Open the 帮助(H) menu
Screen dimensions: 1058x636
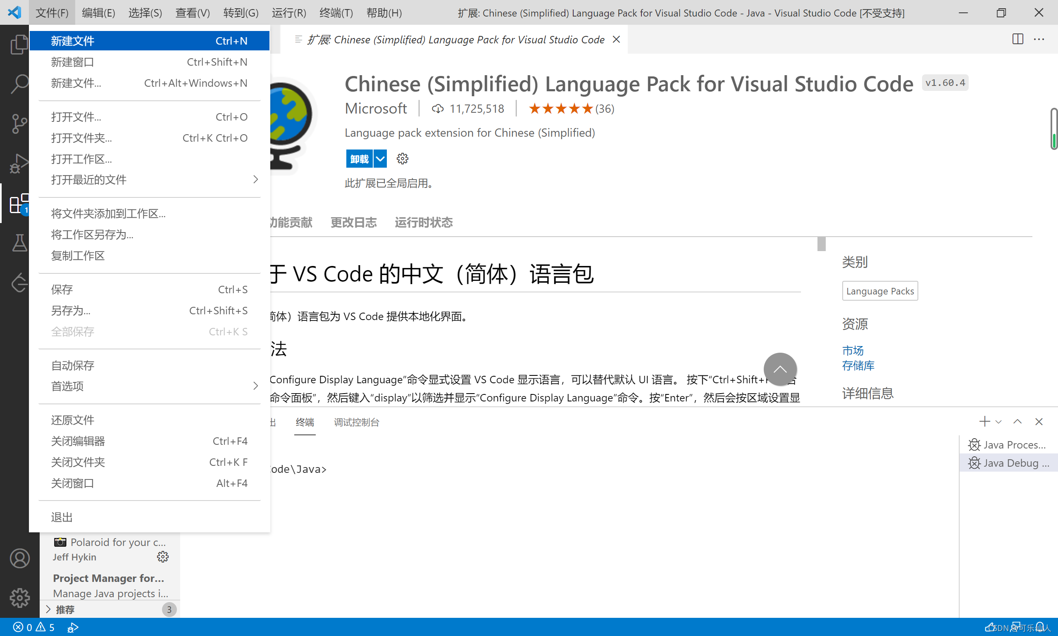384,13
